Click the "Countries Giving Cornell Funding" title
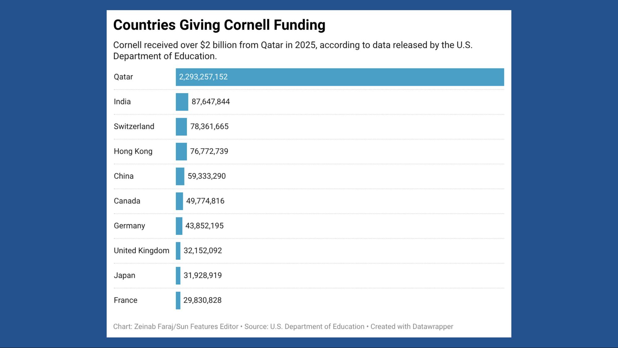618x348 pixels. click(219, 25)
